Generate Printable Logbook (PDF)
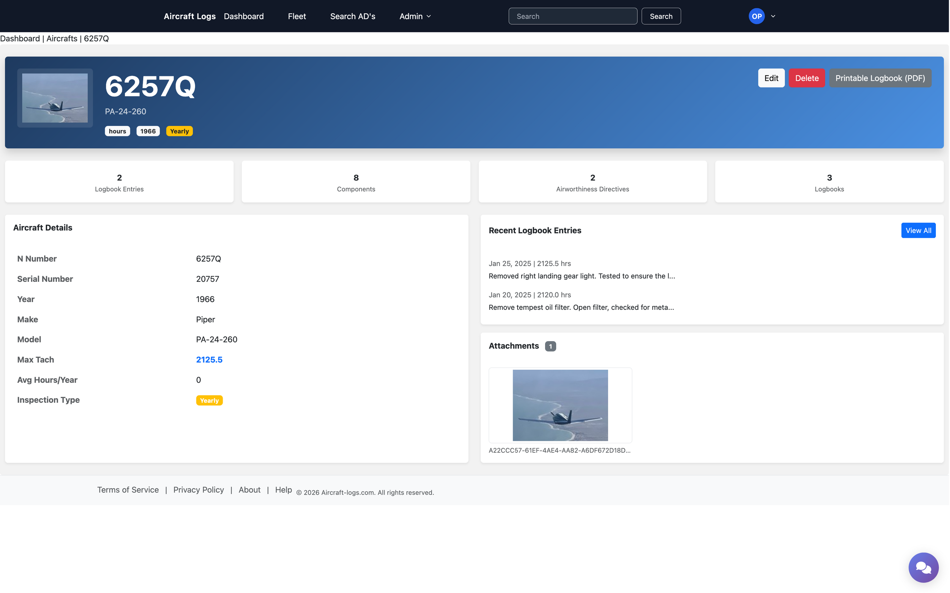 coord(880,78)
